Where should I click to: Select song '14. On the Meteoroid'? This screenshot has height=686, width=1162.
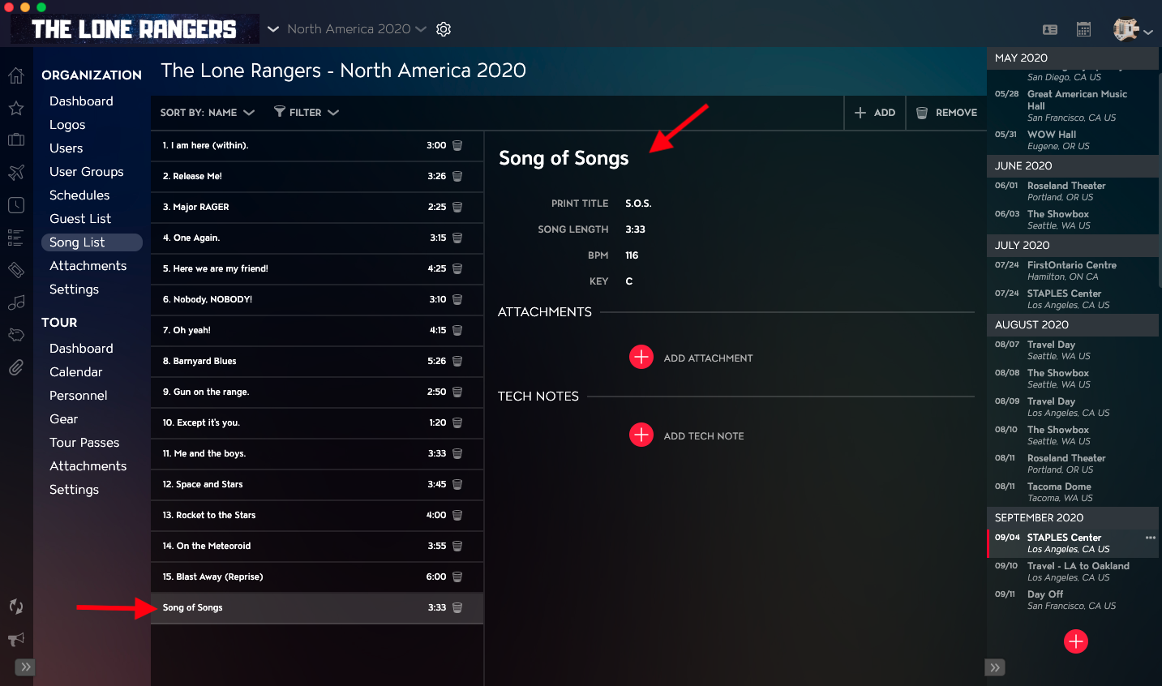tap(317, 546)
